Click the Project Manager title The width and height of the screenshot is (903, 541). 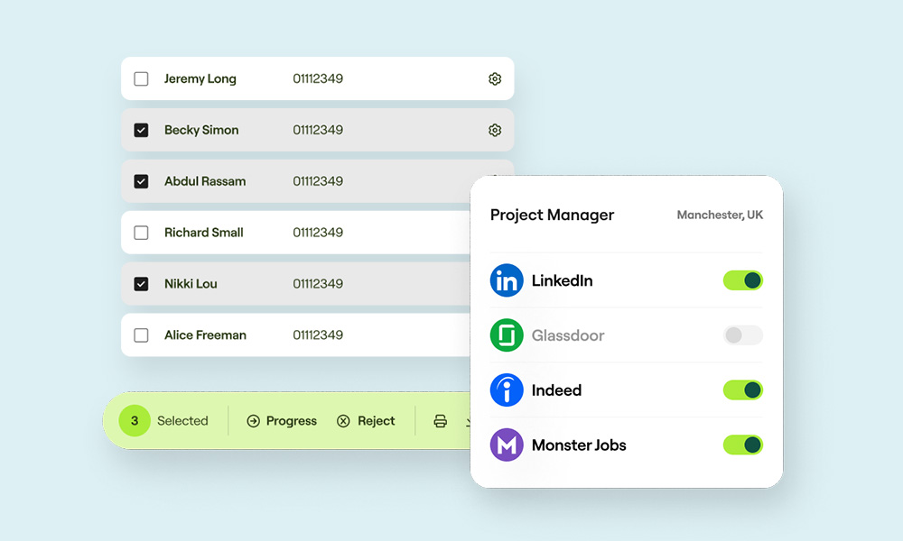[552, 215]
